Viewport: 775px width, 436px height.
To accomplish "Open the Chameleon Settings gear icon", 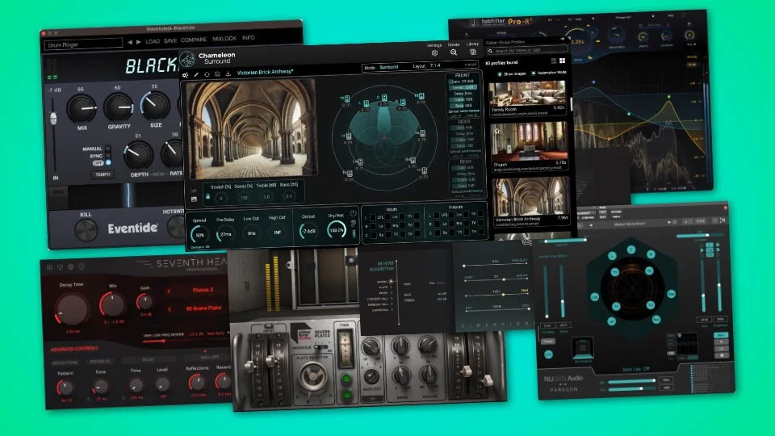I will pyautogui.click(x=434, y=53).
